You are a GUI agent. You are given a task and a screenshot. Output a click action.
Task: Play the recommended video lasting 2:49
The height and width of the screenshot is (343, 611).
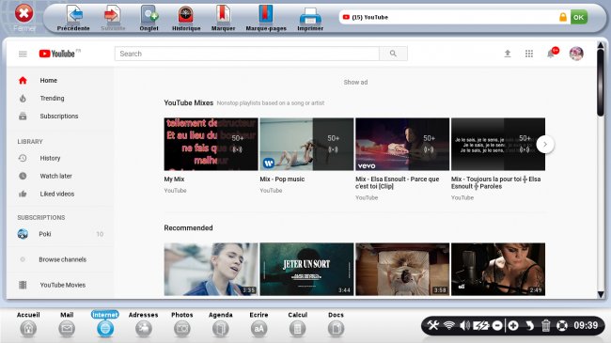[x=498, y=269]
